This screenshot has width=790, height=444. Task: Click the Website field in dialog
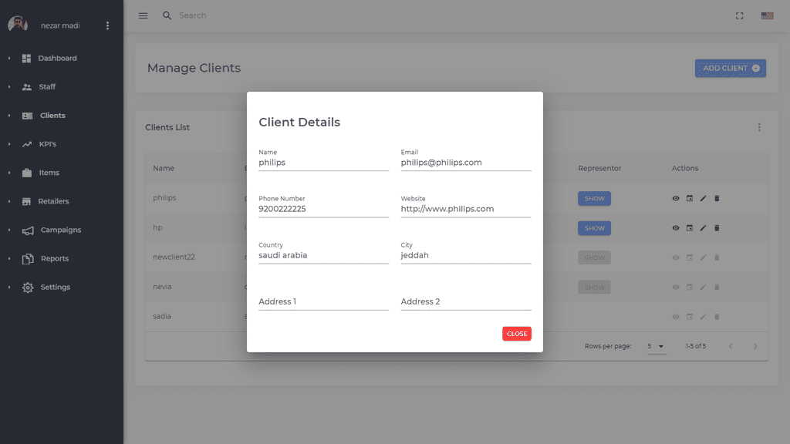click(x=466, y=209)
